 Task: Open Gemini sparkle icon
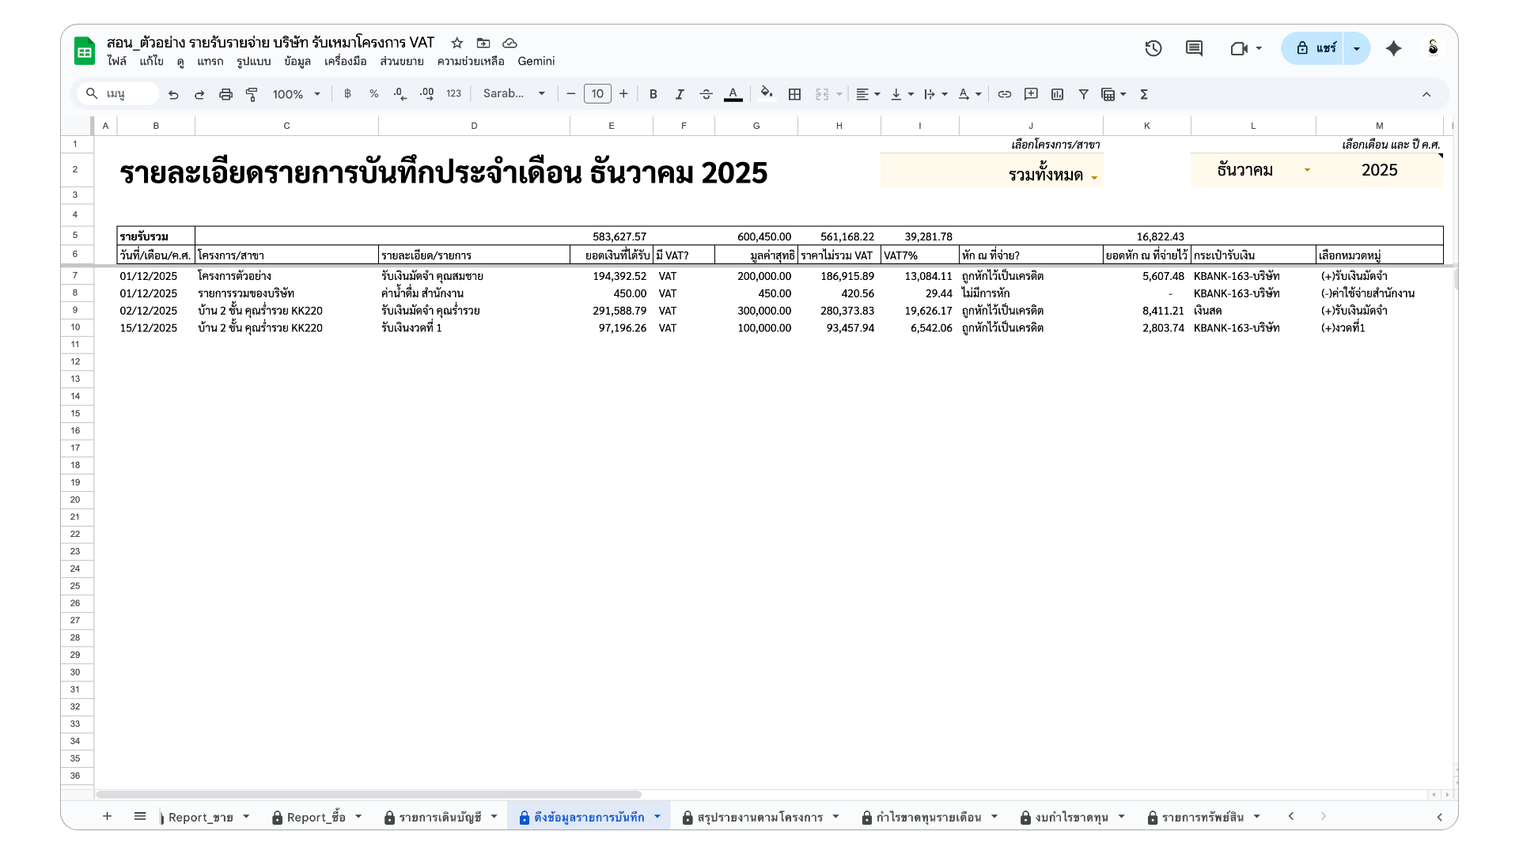1394,48
